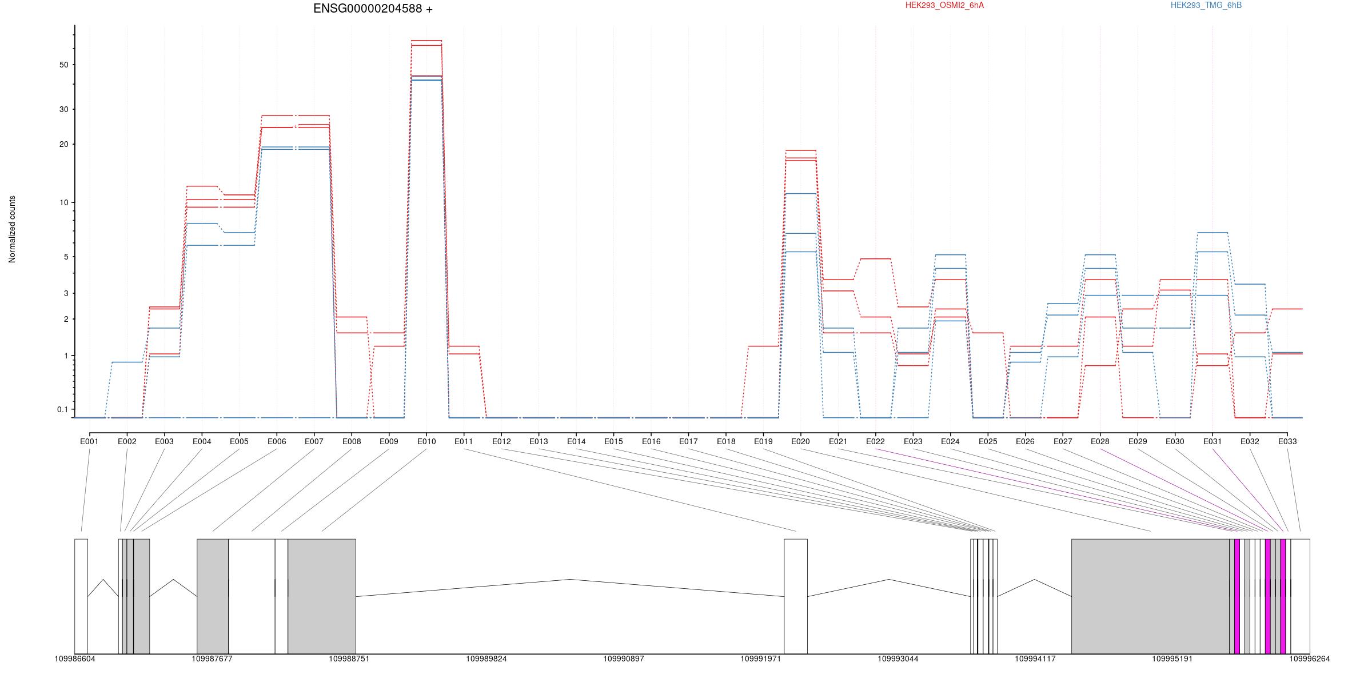Click exon label E016
The image size is (1372, 686).
pyautogui.click(x=651, y=441)
